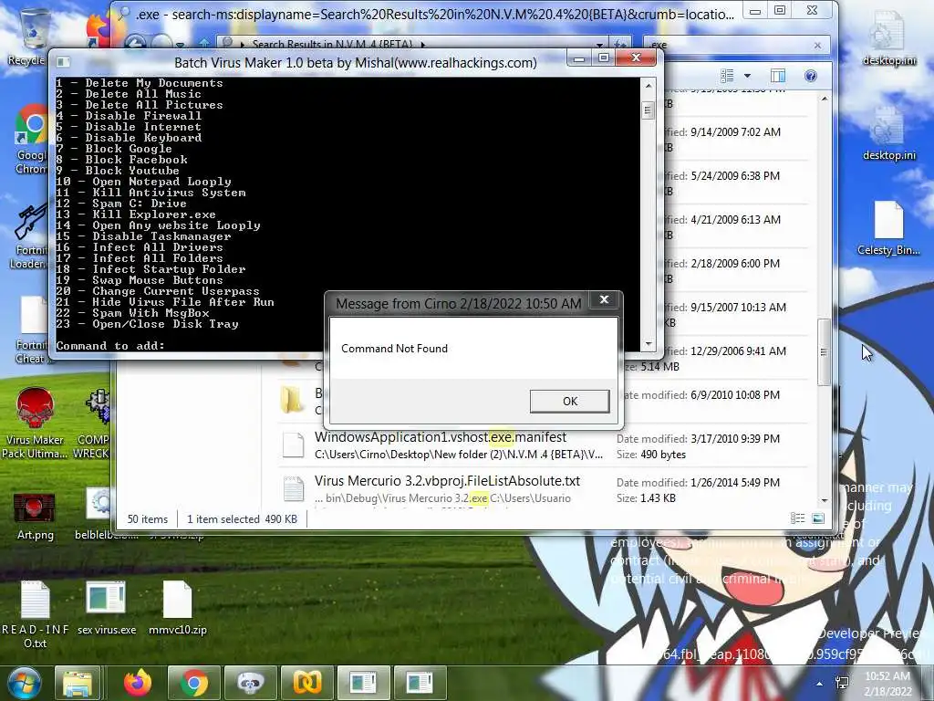Close the Batch Virus Maker window
This screenshot has width=934, height=701.
636,58
